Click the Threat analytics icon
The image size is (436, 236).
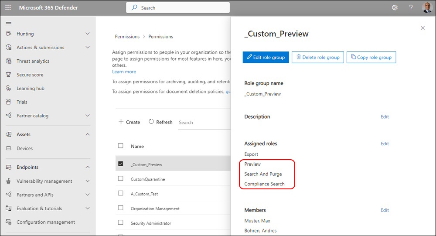[x=9, y=61]
